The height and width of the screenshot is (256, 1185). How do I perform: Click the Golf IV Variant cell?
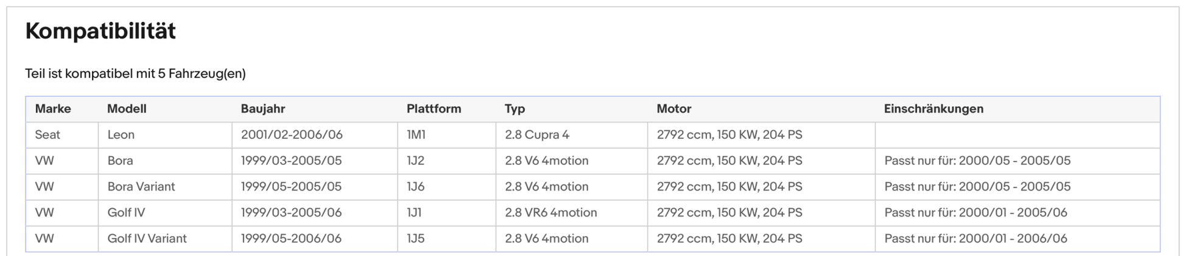[x=147, y=238]
